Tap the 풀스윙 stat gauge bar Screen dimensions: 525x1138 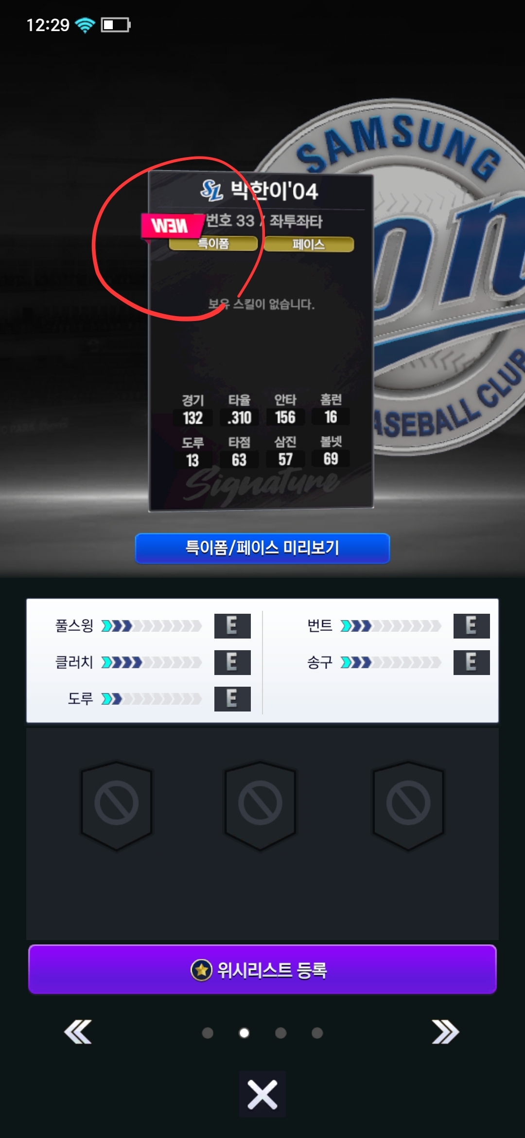tap(151, 625)
